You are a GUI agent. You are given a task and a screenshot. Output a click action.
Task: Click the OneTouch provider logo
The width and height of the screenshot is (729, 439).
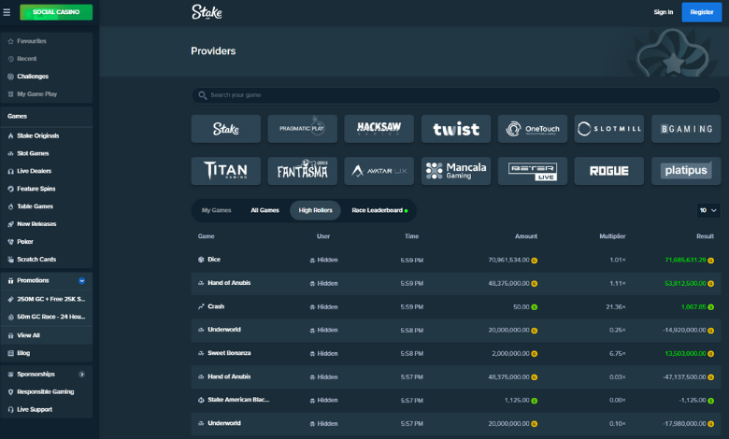(532, 129)
